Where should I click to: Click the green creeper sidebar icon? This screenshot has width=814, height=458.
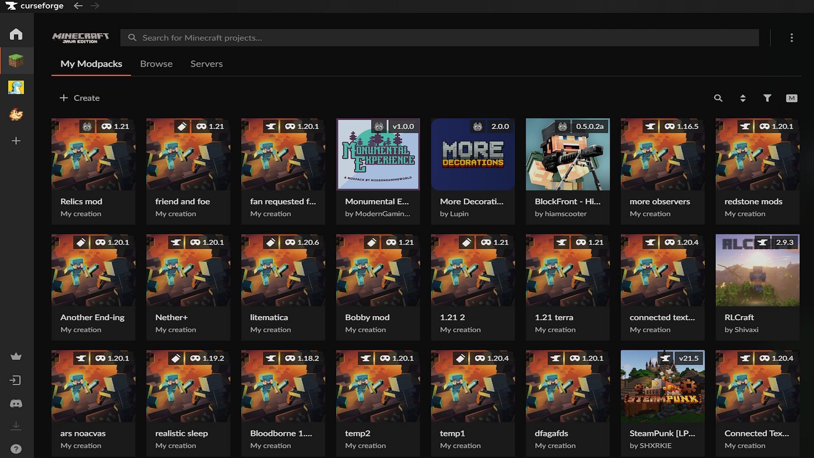tap(15, 61)
